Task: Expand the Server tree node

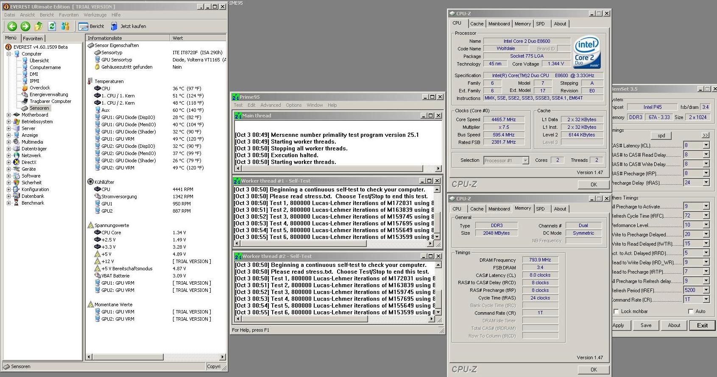Action: tap(8, 128)
